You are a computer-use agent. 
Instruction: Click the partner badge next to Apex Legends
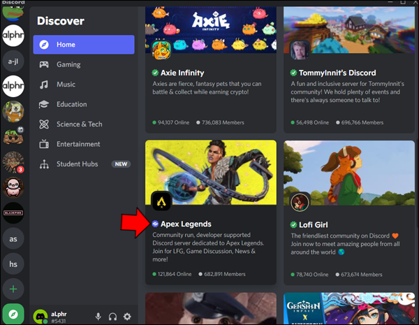point(155,224)
